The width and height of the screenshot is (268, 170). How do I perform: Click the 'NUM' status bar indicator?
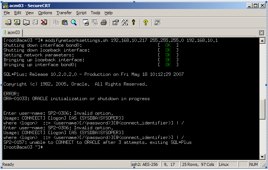pos(253,164)
